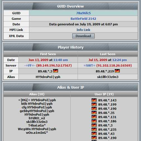The width and height of the screenshot is (141, 141).
Task: Click flag icon next to 89.48.*.131
Action: [x=94, y=117]
